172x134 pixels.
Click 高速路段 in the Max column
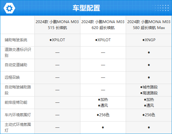point(150,93)
